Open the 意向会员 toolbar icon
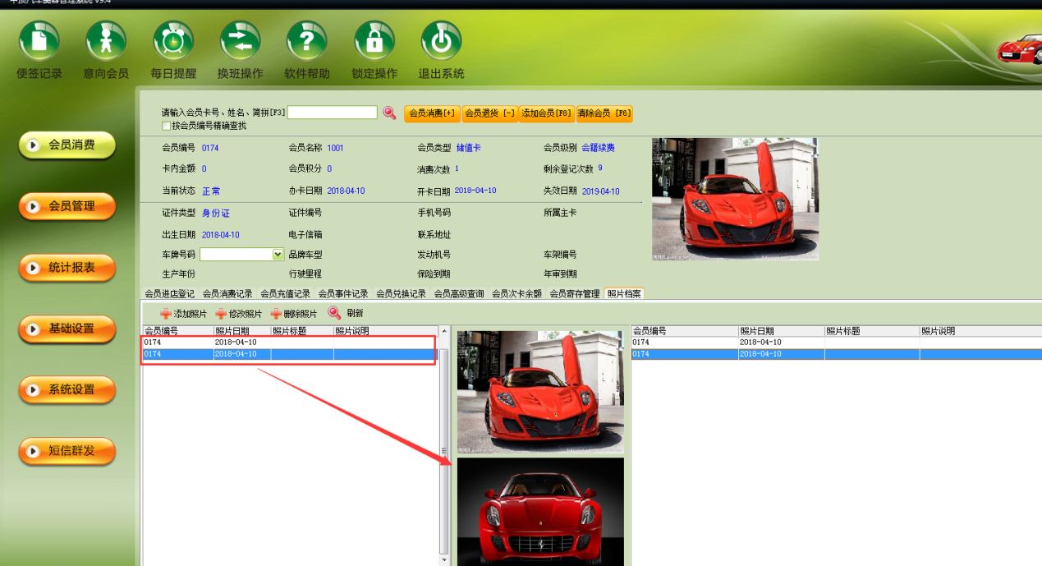Screen dimensions: 1042x566 click(x=106, y=41)
